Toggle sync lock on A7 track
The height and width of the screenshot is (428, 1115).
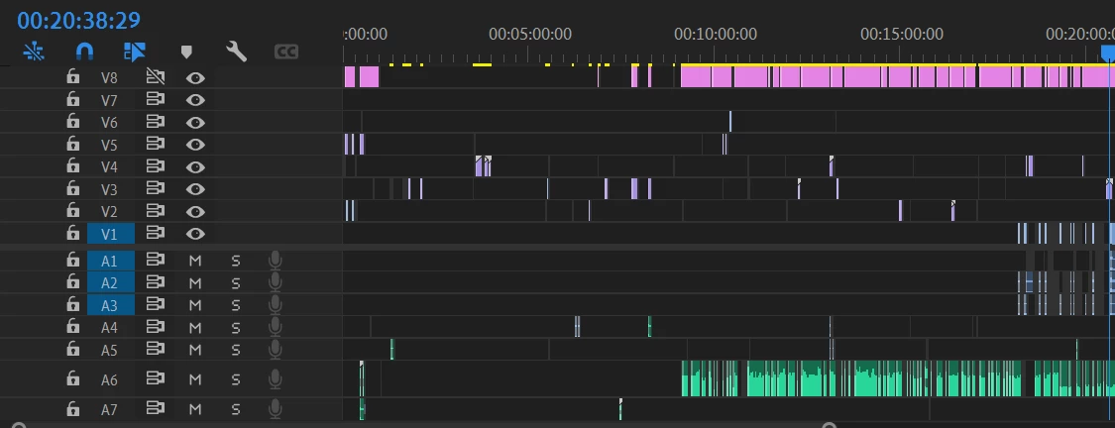[x=155, y=409]
